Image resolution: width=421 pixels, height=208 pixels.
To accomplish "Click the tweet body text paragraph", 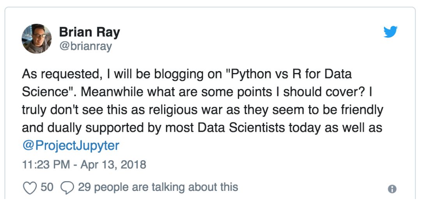I will [x=202, y=110].
